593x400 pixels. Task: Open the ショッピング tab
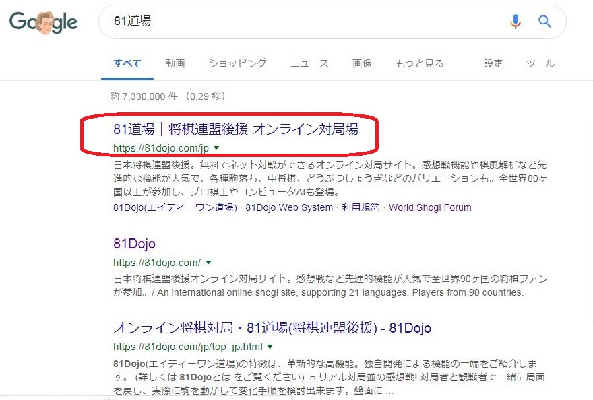(238, 63)
